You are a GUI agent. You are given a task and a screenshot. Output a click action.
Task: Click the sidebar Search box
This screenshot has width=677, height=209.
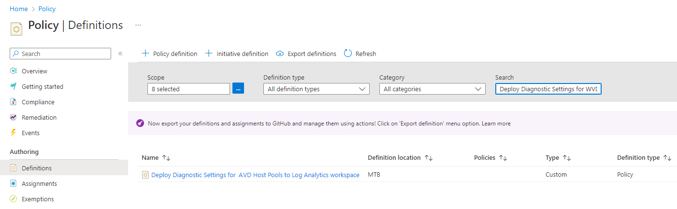pyautogui.click(x=60, y=54)
